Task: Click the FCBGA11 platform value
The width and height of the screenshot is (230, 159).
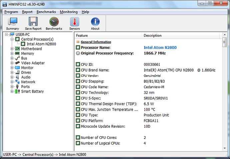Action: point(151,121)
